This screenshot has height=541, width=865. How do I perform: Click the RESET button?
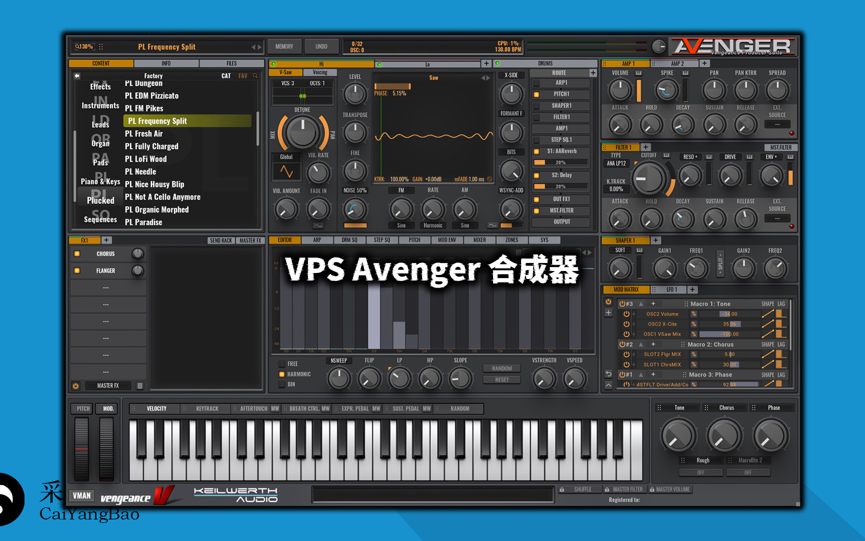[502, 380]
